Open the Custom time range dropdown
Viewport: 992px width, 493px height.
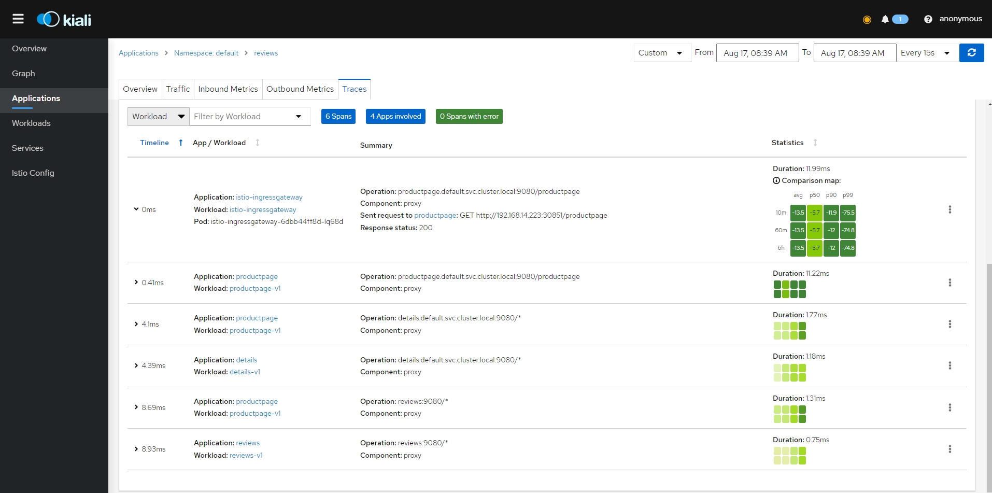click(662, 53)
